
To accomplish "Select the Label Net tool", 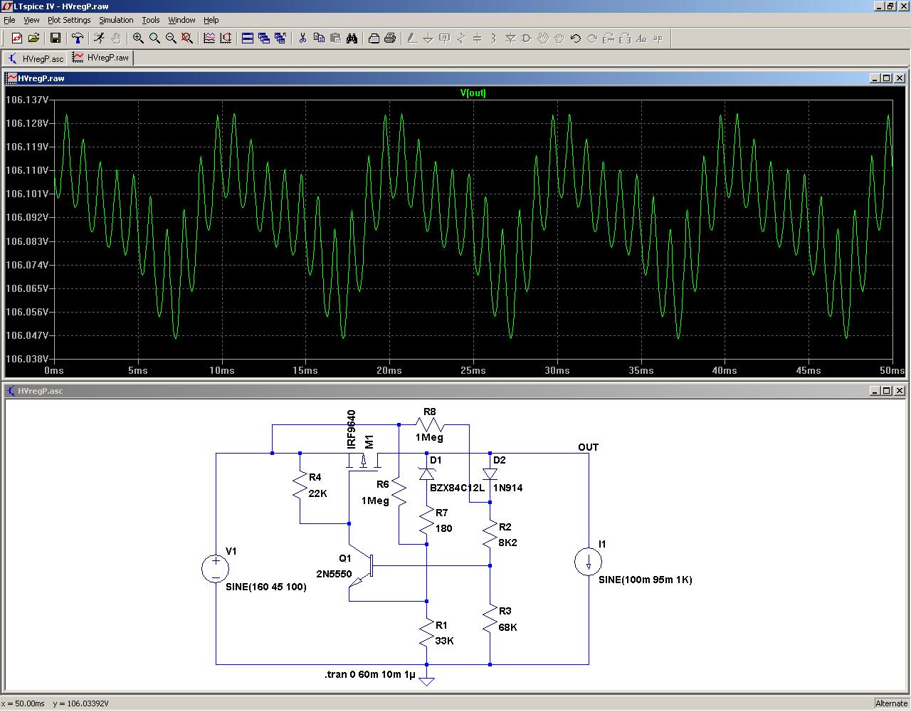I will [445, 38].
